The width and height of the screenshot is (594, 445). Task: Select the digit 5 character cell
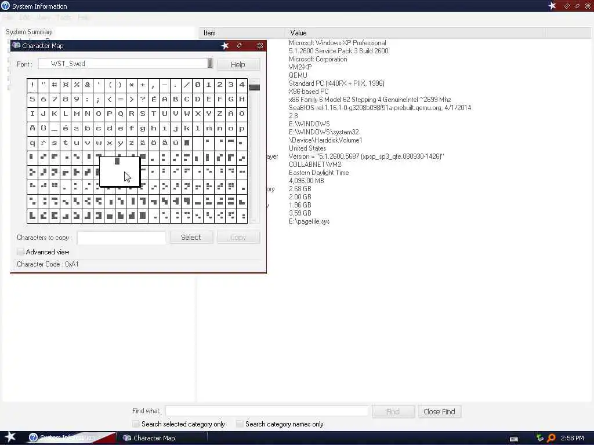point(32,99)
